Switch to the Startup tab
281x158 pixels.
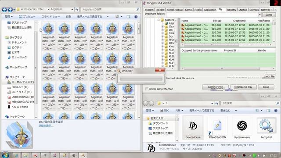[x=243, y=10]
